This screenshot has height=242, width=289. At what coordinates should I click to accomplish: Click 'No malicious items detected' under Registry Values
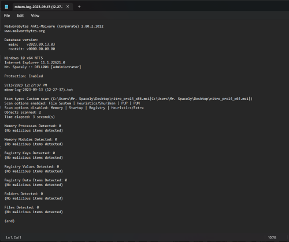pyautogui.click(x=34, y=171)
